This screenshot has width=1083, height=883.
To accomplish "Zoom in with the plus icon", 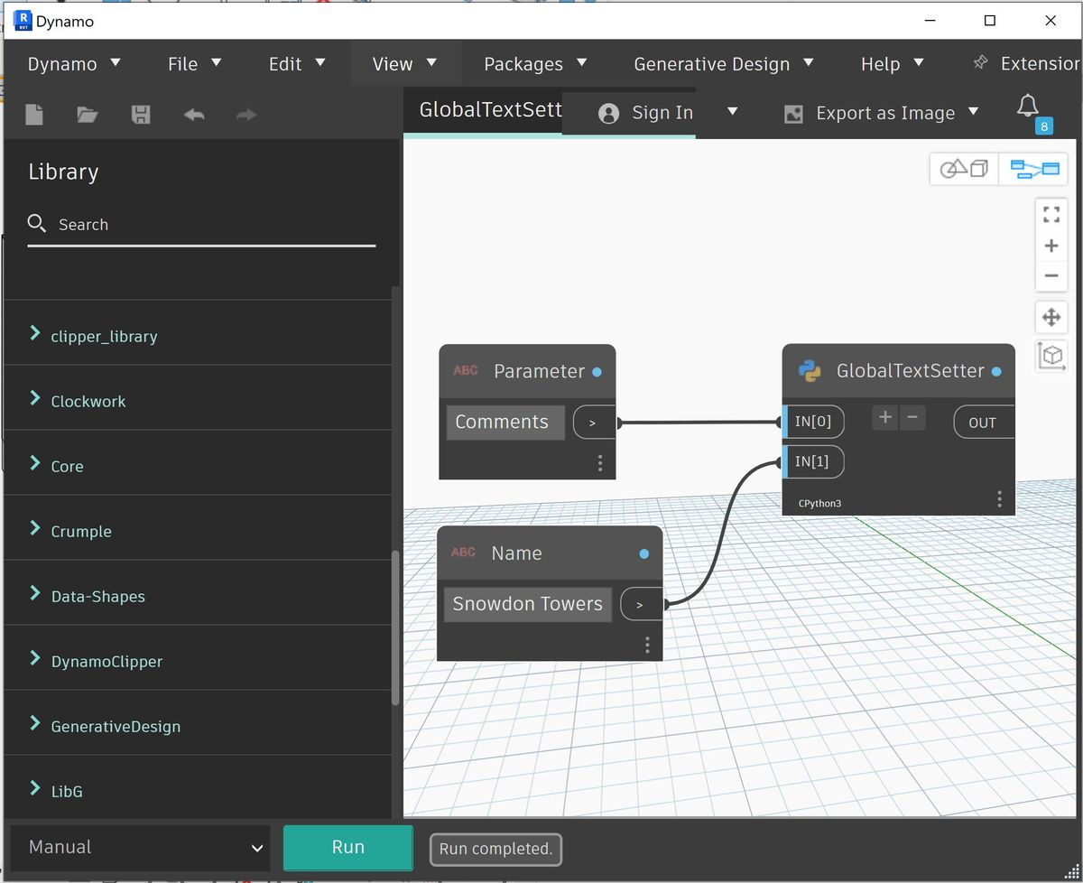I will point(1051,246).
